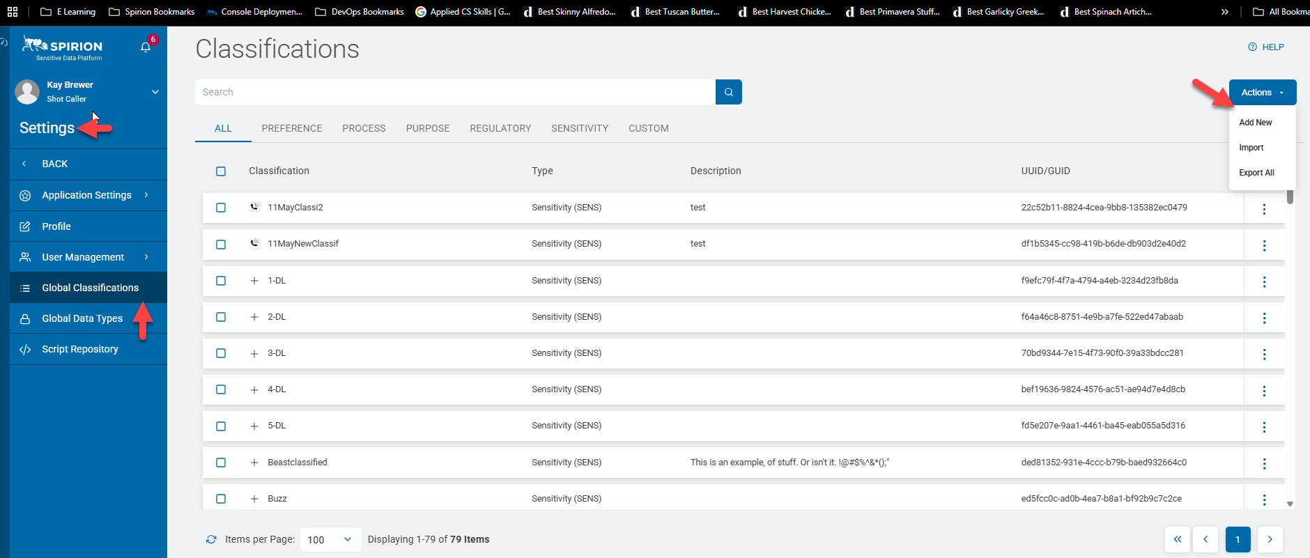The height and width of the screenshot is (558, 1310).
Task: Switch to the REGULATORY tab
Action: point(500,128)
